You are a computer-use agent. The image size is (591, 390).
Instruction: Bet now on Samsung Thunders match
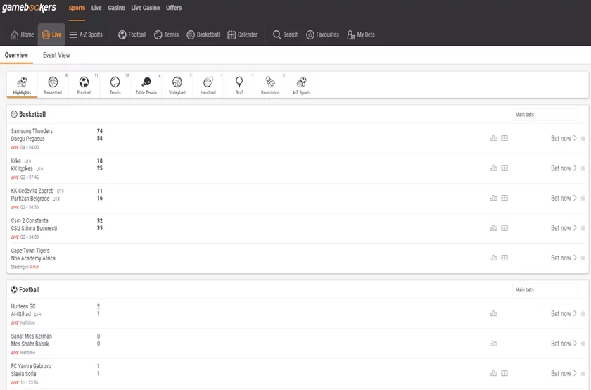564,139
